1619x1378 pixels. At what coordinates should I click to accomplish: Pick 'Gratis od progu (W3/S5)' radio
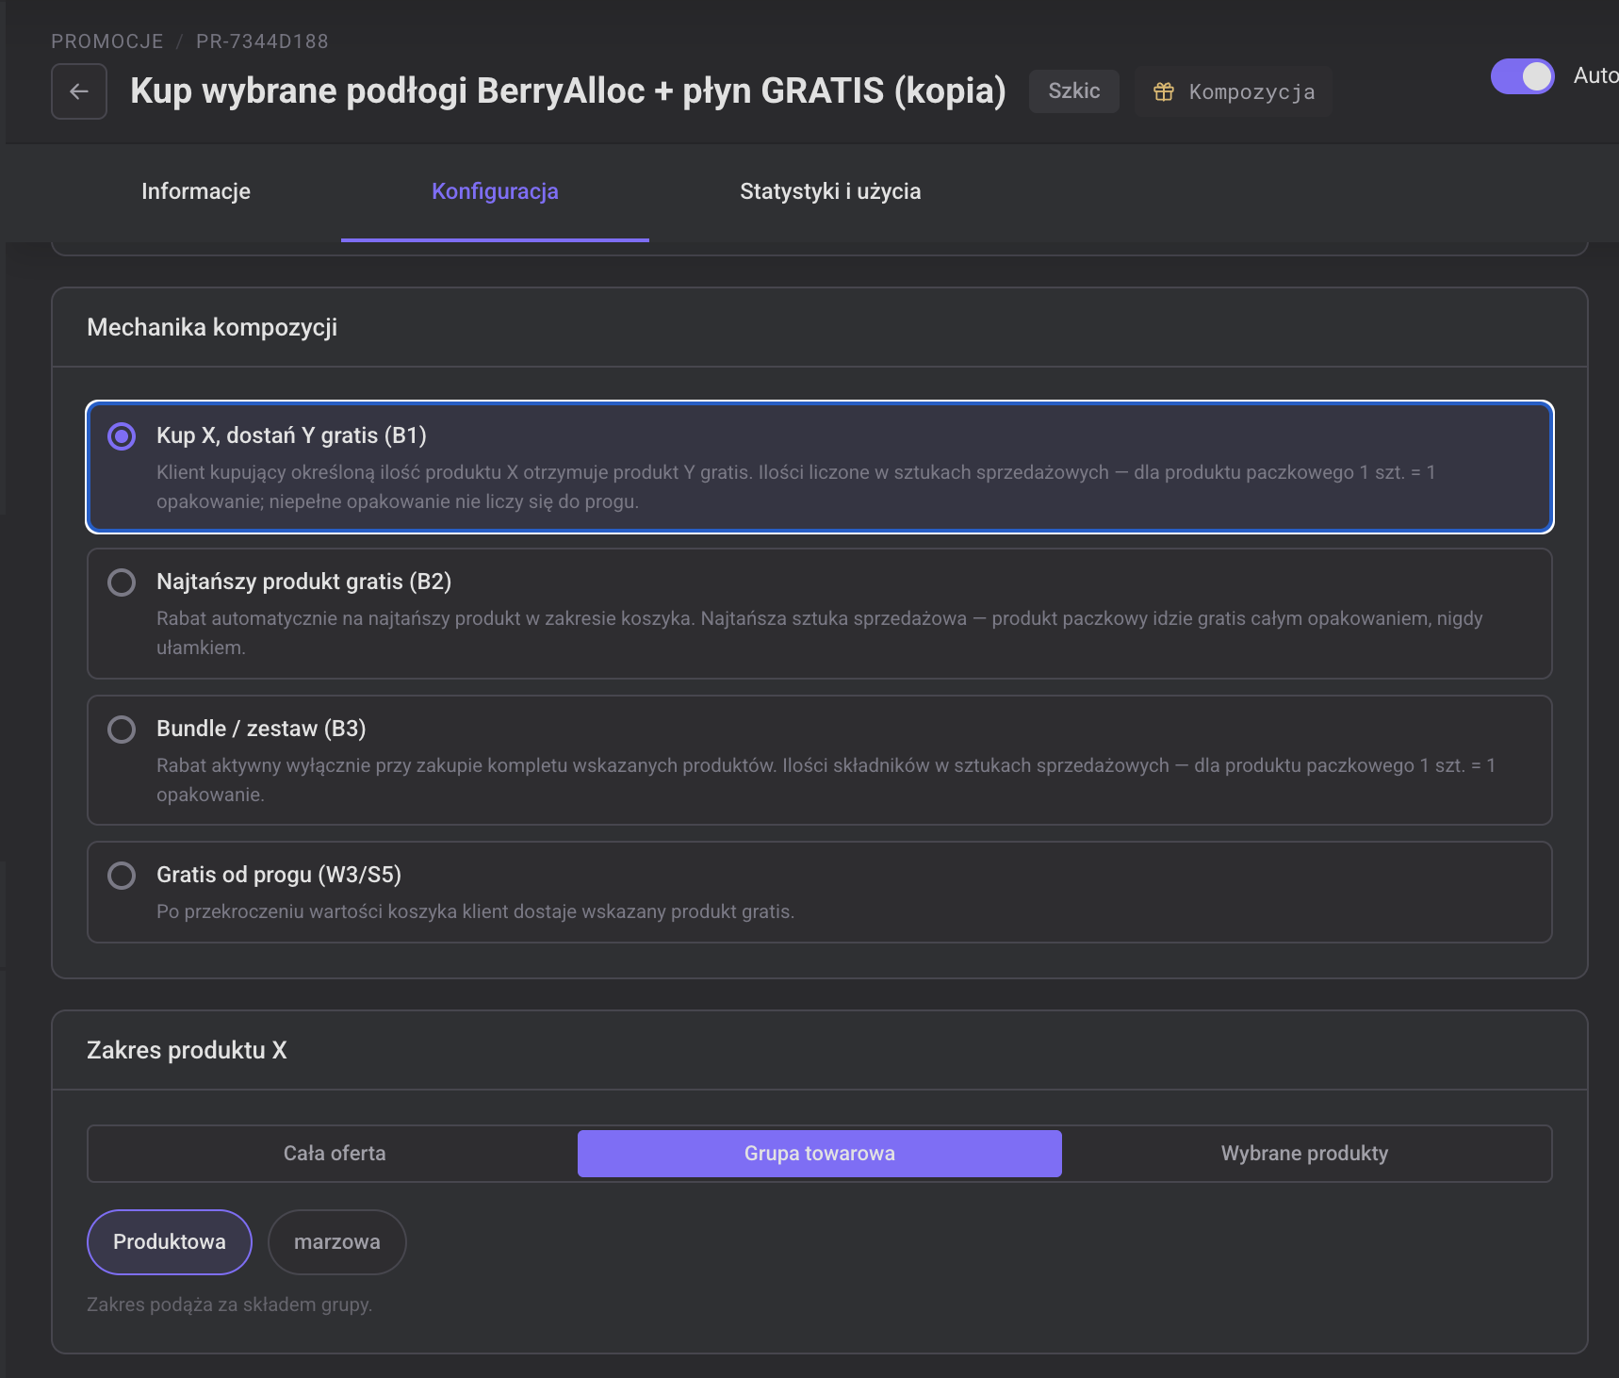point(122,875)
